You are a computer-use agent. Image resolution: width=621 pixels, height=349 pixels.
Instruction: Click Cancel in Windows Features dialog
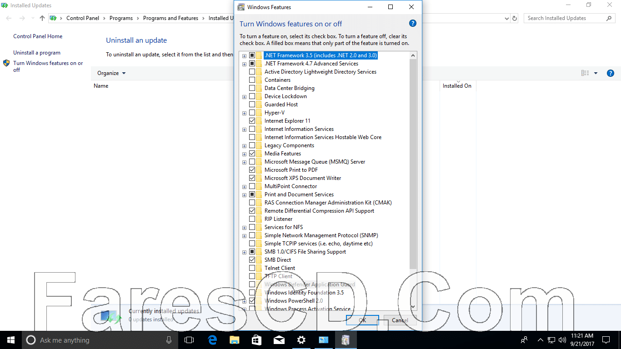click(x=400, y=320)
